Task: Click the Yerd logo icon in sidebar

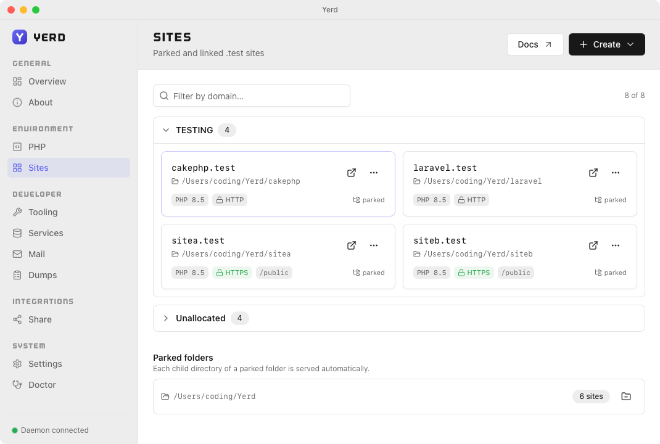Action: click(20, 37)
